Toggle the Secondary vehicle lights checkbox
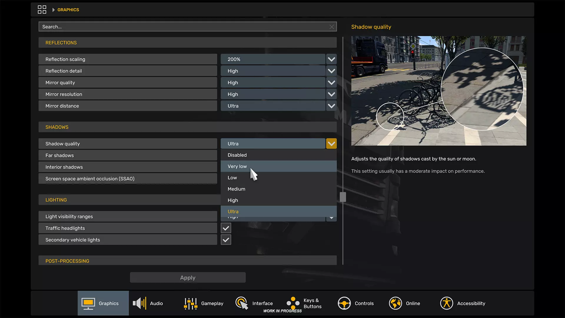The height and width of the screenshot is (318, 565). click(226, 240)
